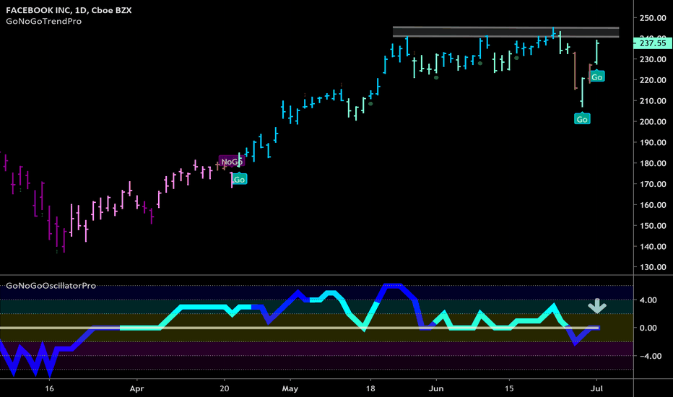
Task: Click the Jul date label on time axis
Action: 596,388
